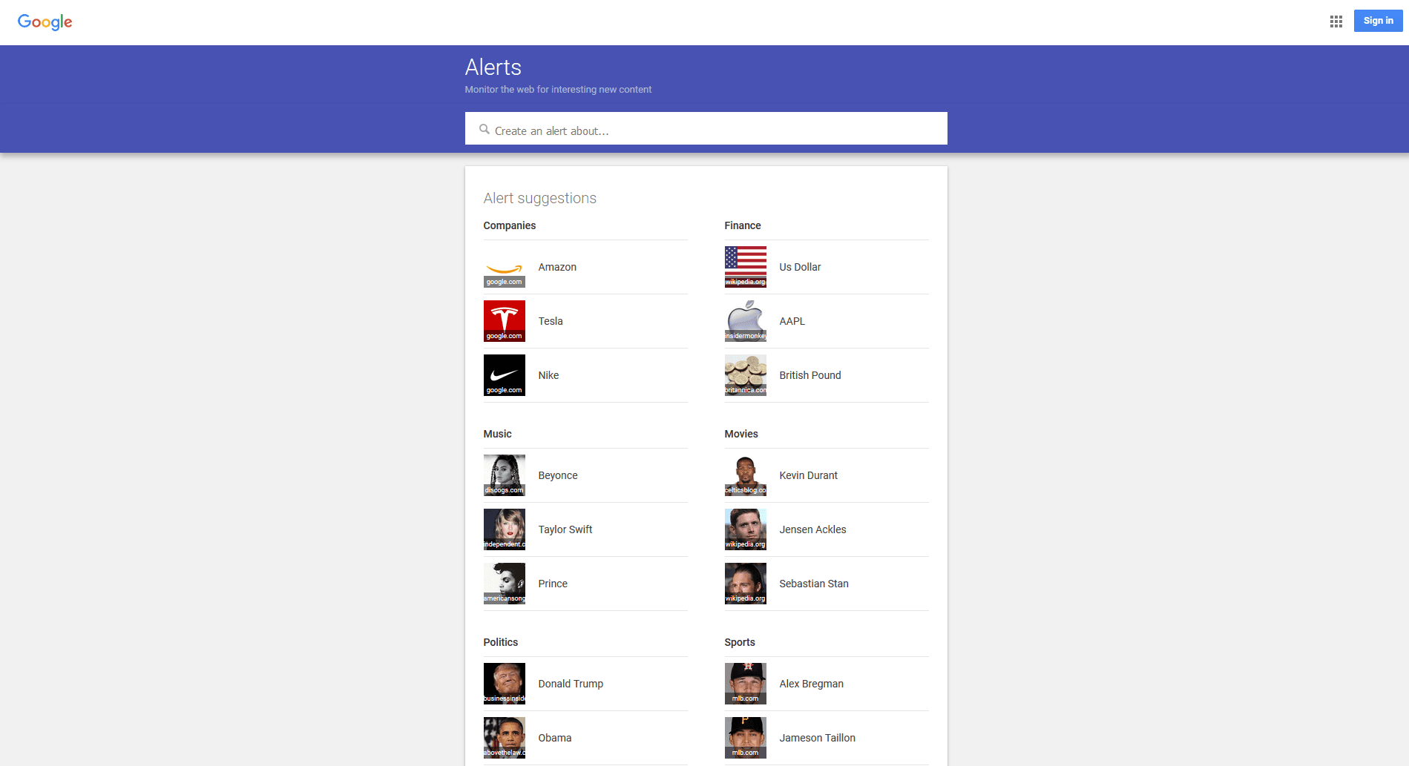Click the British Pound coins thumbnail

(745, 375)
